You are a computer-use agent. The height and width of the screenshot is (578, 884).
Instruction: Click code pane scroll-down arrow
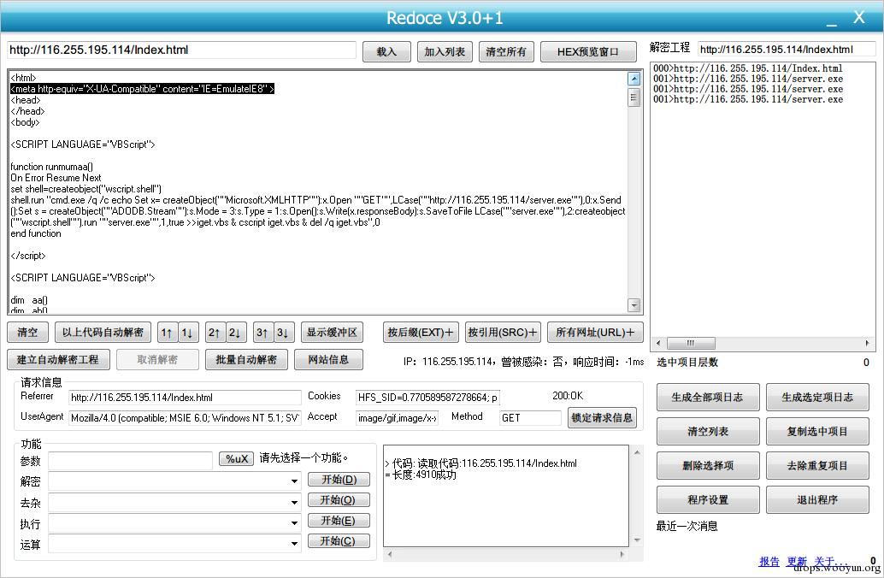coord(634,305)
